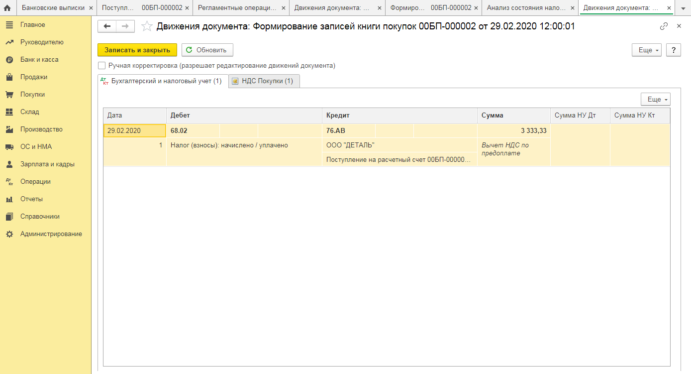Click the home icon in tab bar

pos(7,8)
